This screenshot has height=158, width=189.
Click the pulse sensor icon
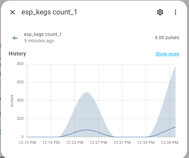(15, 38)
